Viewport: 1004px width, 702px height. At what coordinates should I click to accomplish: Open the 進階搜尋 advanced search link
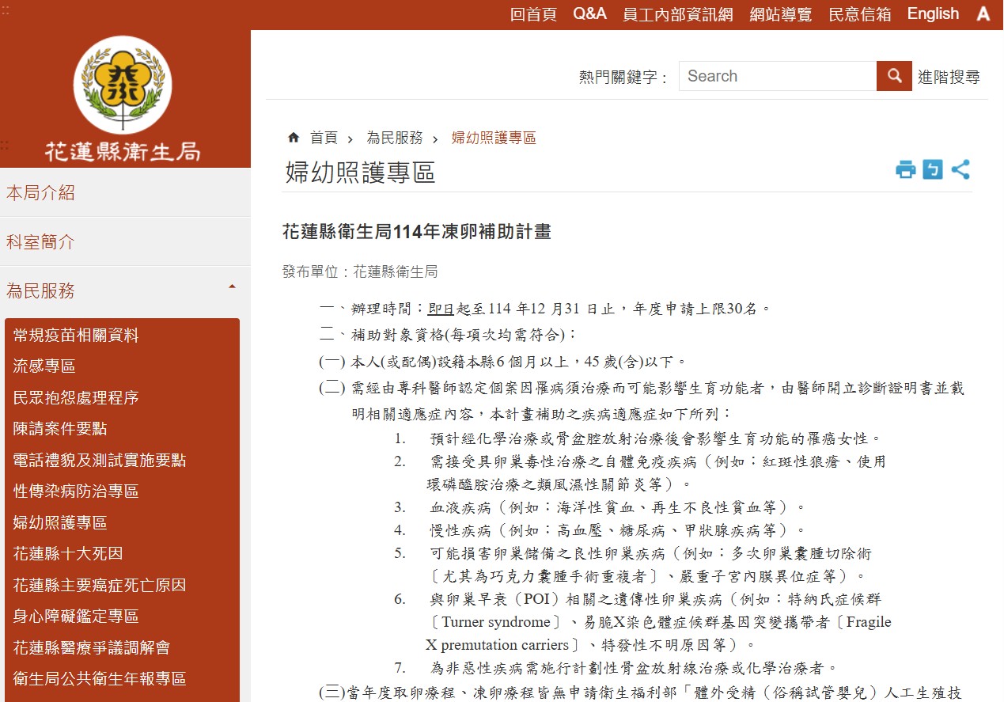949,77
